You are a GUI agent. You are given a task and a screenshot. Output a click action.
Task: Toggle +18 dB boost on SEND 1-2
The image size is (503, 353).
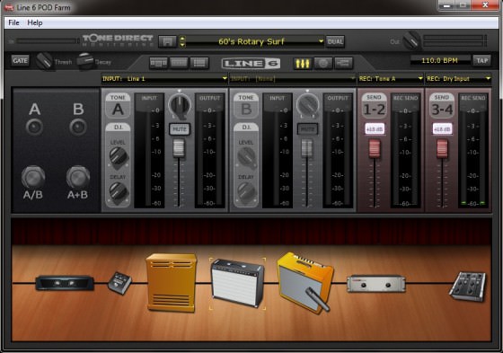click(375, 129)
